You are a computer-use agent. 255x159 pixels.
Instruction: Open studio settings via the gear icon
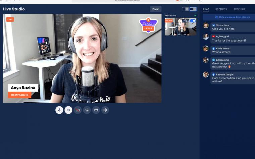tap(105, 110)
